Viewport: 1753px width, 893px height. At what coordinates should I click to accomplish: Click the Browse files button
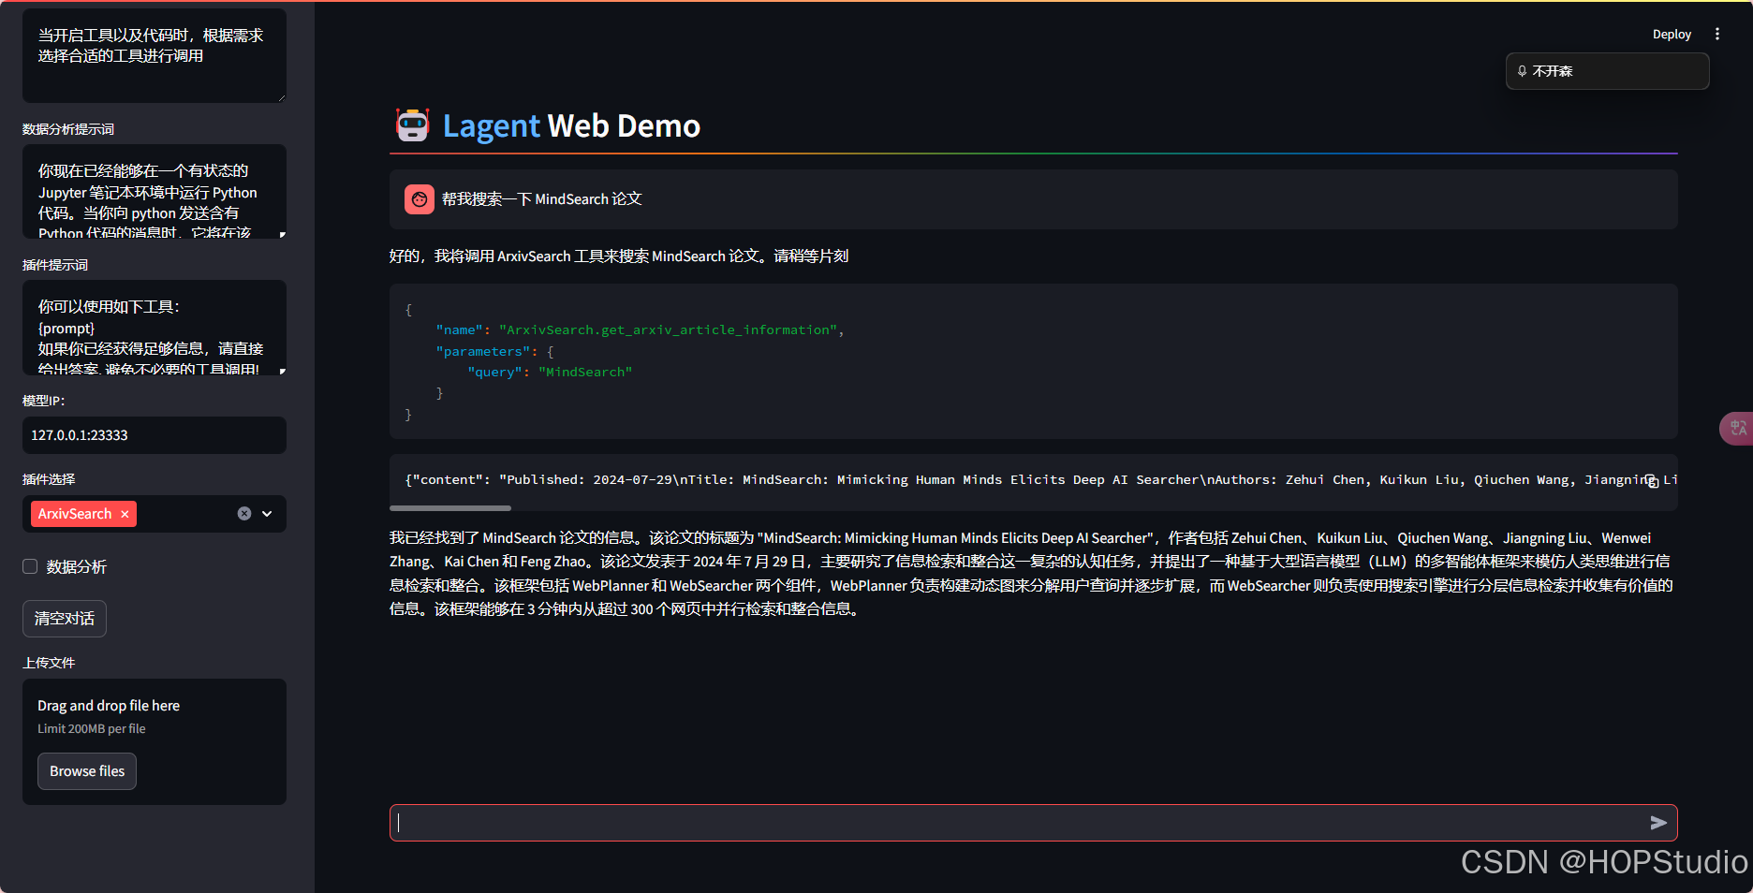(x=87, y=771)
